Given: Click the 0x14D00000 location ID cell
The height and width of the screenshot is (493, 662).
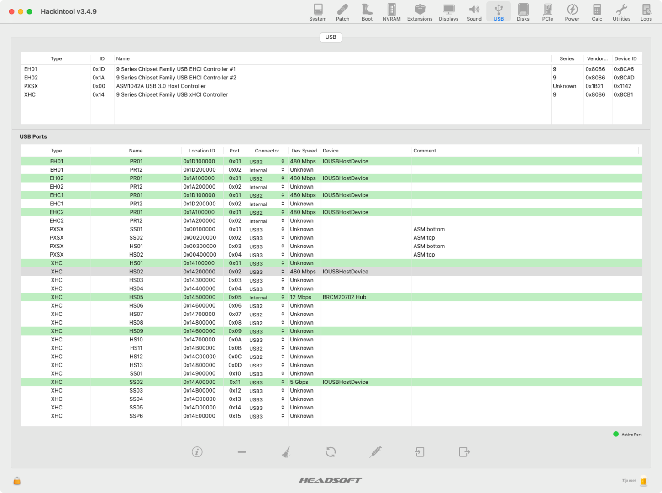Looking at the screenshot, I should [x=200, y=408].
